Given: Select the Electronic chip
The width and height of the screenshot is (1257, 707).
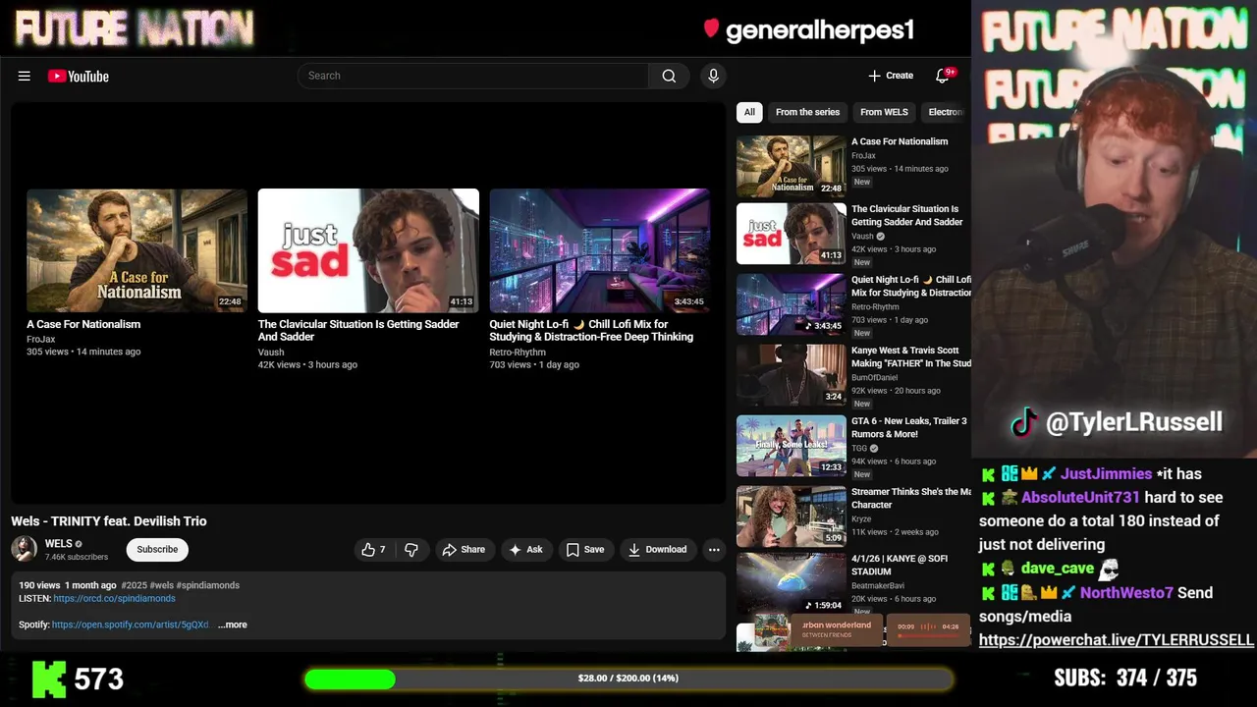Looking at the screenshot, I should tap(946, 112).
